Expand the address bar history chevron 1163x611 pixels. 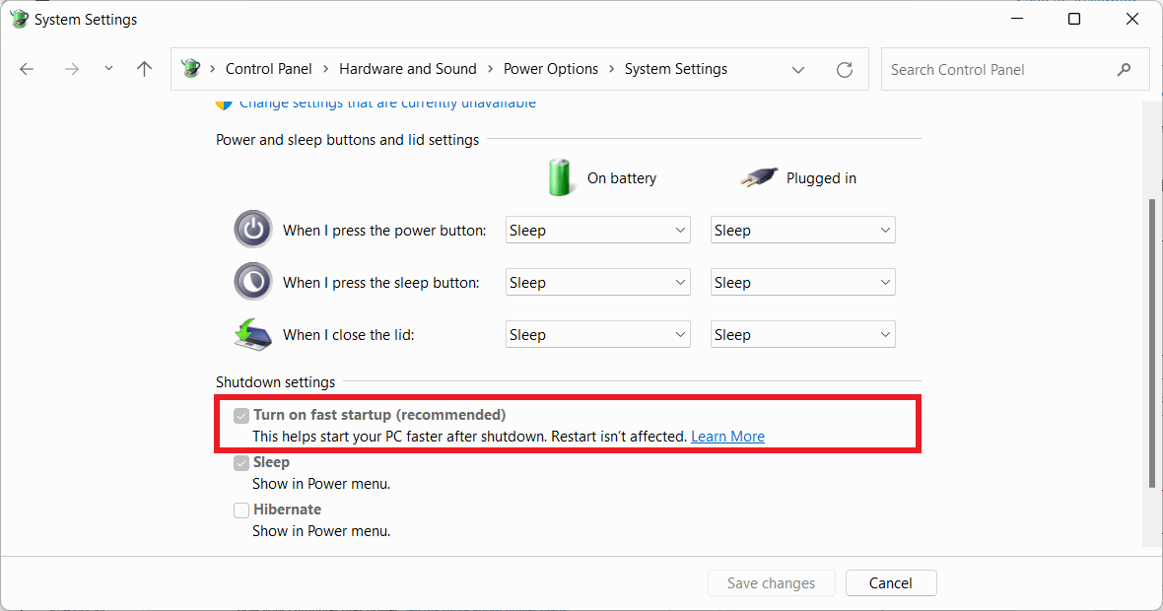(x=797, y=69)
